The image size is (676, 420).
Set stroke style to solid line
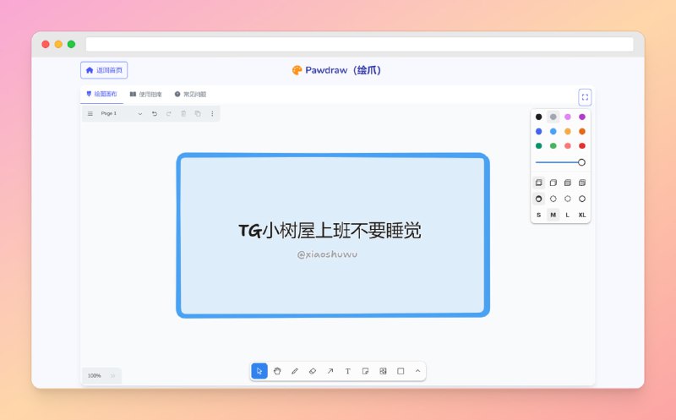coord(582,199)
